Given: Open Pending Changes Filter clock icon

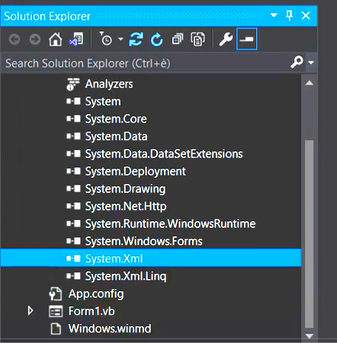Looking at the screenshot, I should 105,39.
